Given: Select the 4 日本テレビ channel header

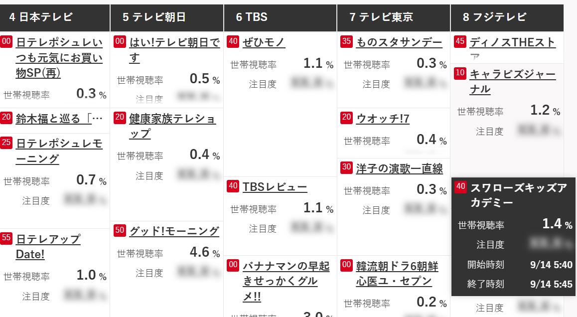Looking at the screenshot, I should click(55, 17).
